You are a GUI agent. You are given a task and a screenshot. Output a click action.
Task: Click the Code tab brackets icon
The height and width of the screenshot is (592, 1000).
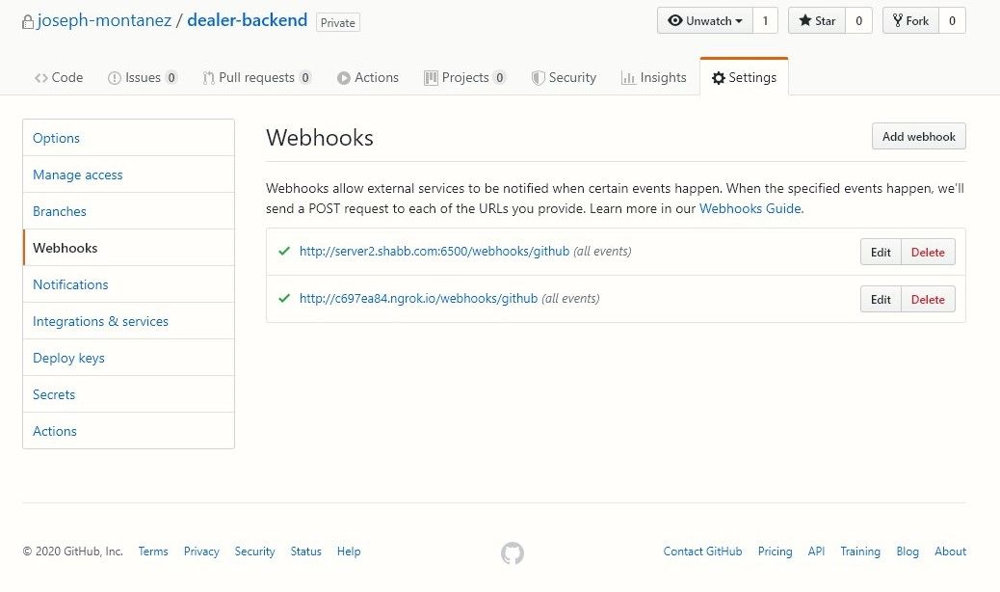(x=41, y=78)
